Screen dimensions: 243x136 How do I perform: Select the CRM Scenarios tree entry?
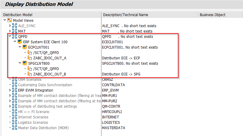point(30,79)
